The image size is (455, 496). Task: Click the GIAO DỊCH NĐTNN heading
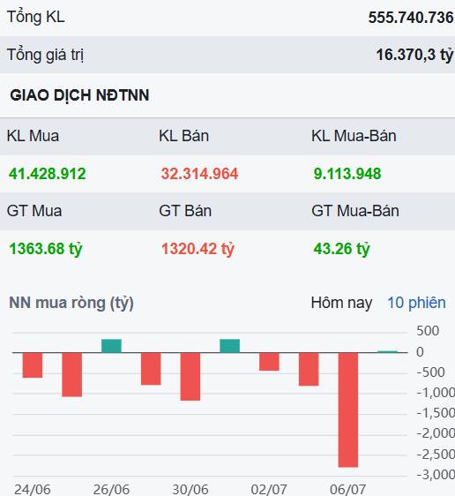click(x=79, y=95)
